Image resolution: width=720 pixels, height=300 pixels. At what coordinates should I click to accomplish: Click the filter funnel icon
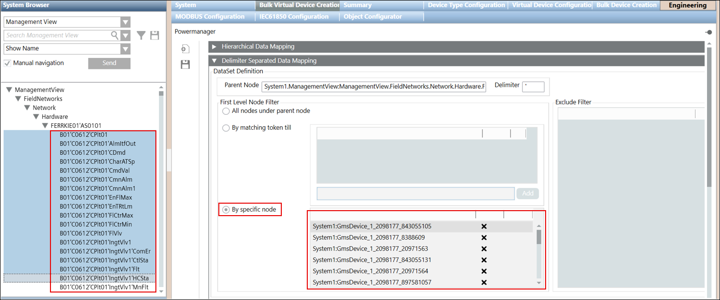click(x=141, y=35)
